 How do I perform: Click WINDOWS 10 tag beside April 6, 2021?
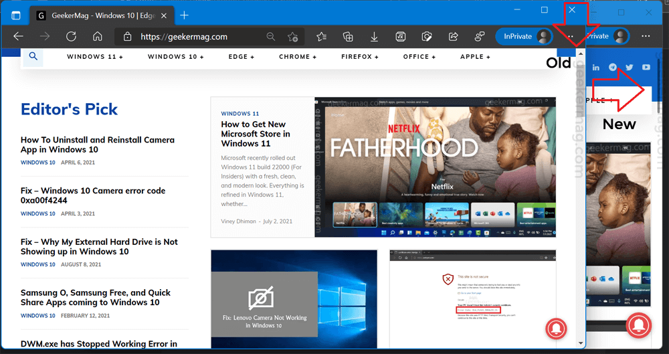tap(38, 163)
